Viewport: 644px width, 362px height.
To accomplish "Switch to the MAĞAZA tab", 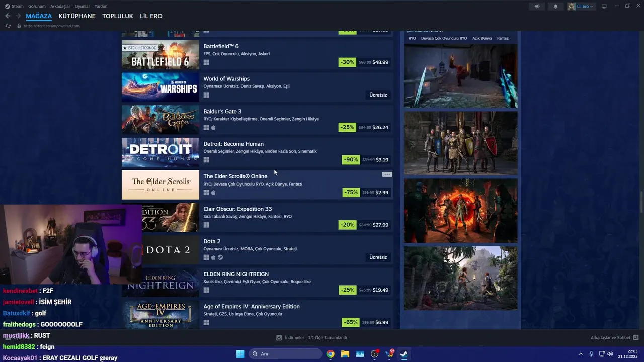I will click(39, 16).
